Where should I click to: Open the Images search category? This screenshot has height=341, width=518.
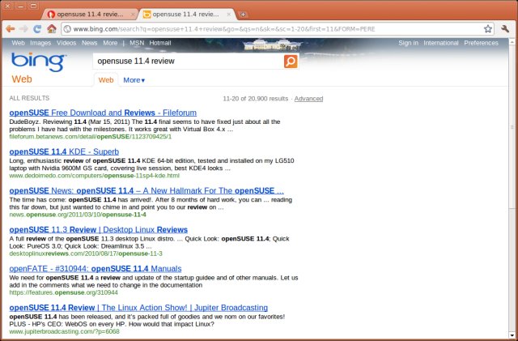click(x=40, y=43)
